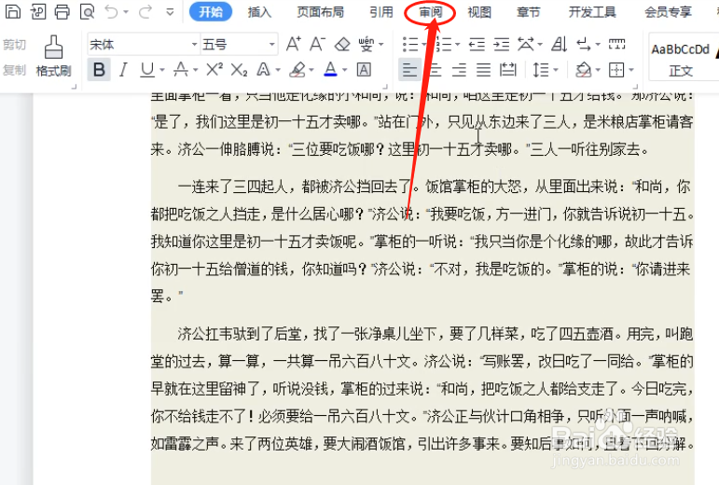This screenshot has height=485, width=719.
Task: Click the tab stops ruler icon
Action: pos(616,45)
